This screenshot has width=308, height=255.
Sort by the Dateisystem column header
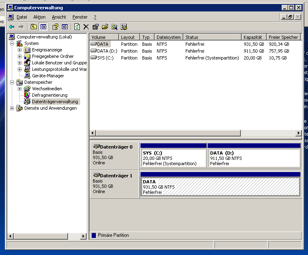pos(169,37)
